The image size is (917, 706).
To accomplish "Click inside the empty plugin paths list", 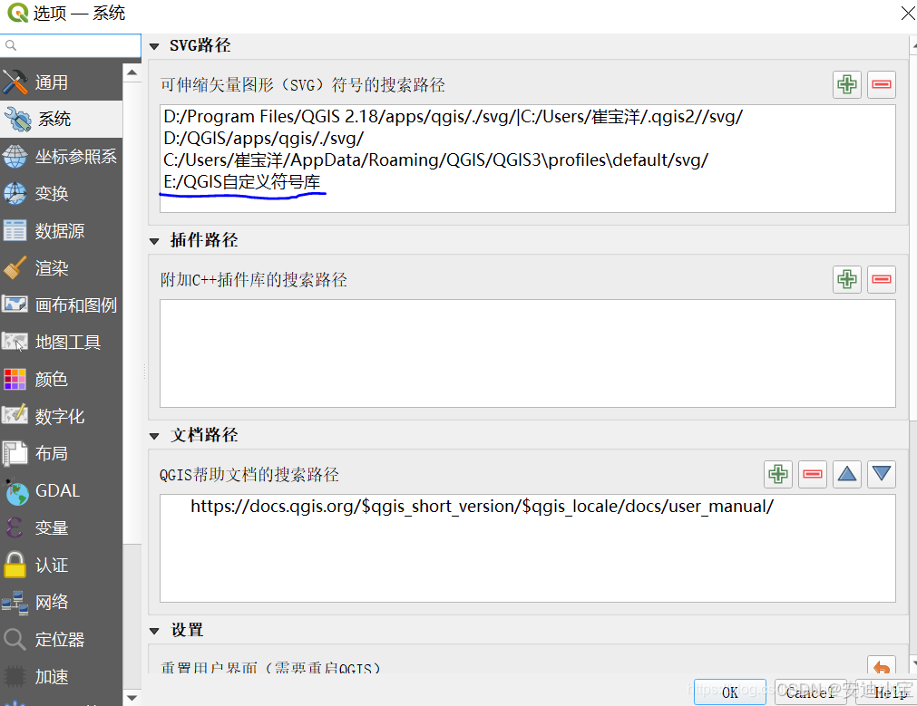I will (x=528, y=353).
